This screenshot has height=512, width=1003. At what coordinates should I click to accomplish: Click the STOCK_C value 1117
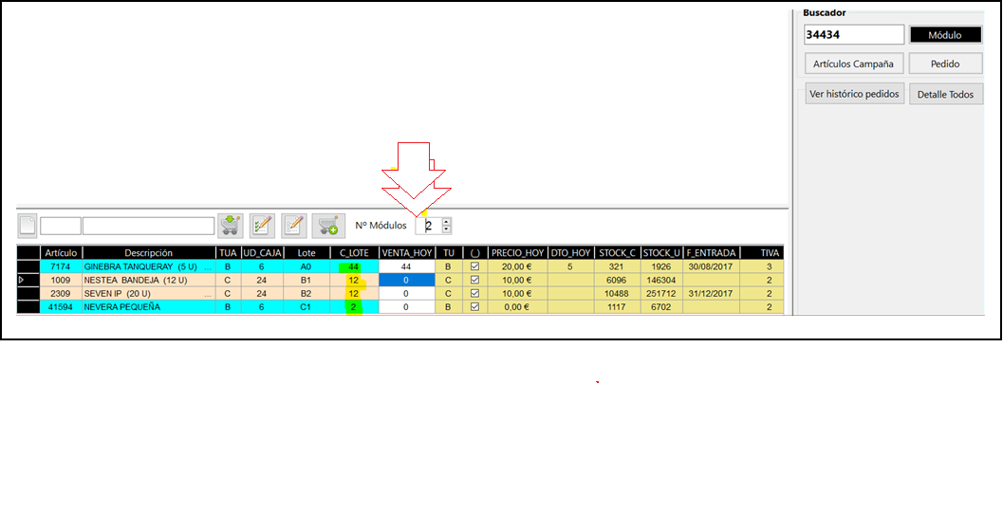point(617,307)
